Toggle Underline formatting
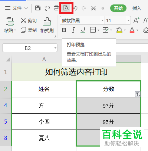Image resolution: width=148 pixels, height=151 pixels. click(83, 30)
